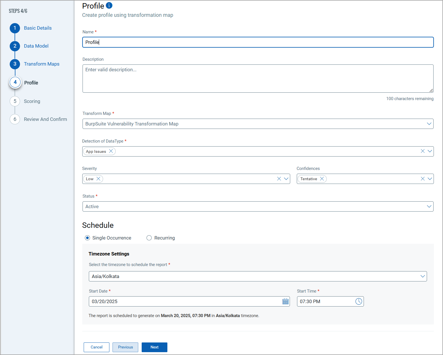
Task: Open the Start Date calendar picker icon
Action: pyautogui.click(x=285, y=301)
